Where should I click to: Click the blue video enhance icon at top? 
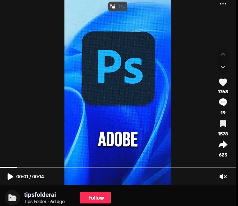(122, 6)
